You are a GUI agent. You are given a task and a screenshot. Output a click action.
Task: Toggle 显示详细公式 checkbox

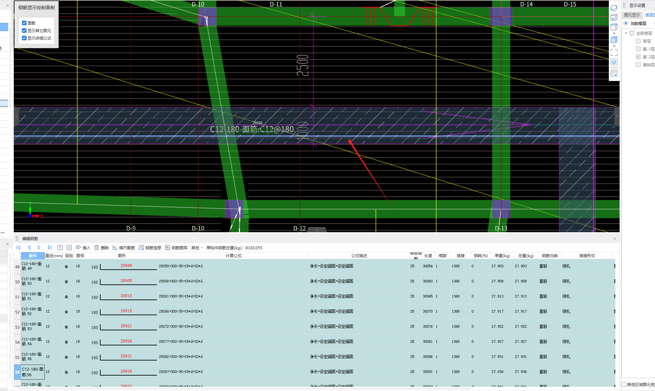[x=24, y=38]
